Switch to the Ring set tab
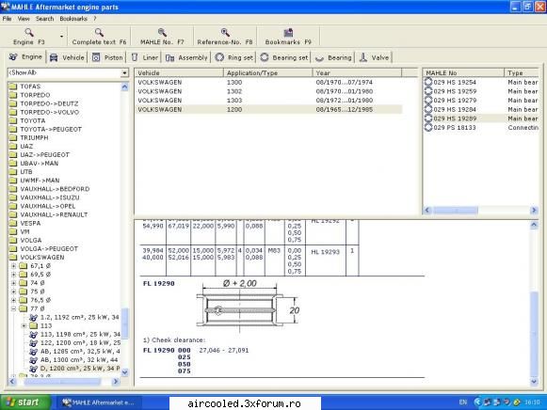Viewport: 547px width, 410px height. pyautogui.click(x=233, y=57)
